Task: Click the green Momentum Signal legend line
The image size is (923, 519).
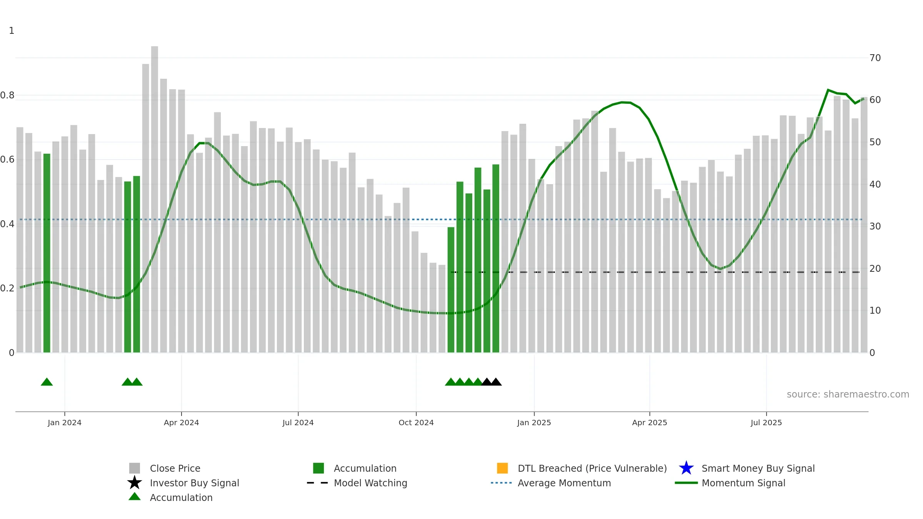Action: [x=686, y=483]
